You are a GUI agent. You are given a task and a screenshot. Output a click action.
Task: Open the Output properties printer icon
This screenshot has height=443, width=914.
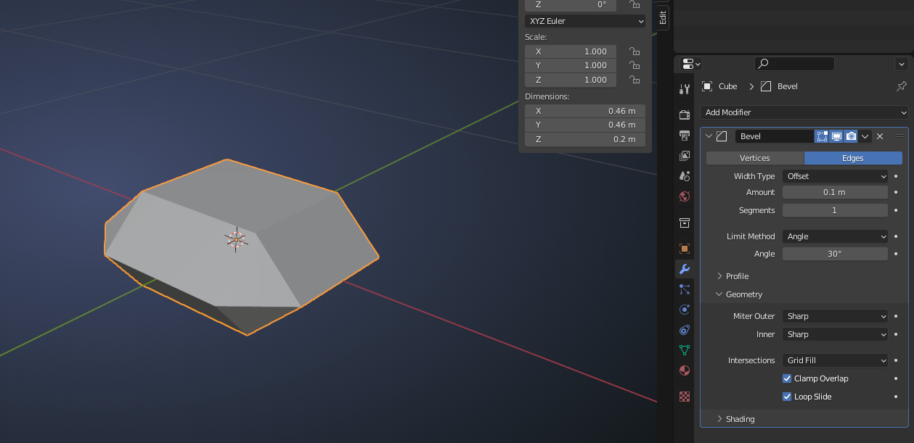[684, 136]
